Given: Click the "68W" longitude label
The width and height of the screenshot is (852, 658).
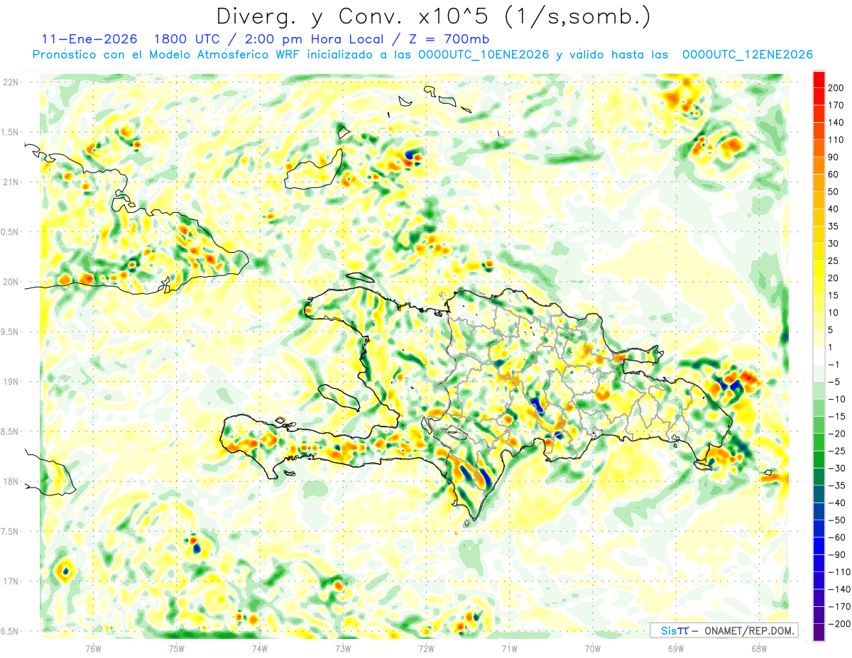Looking at the screenshot, I should [759, 647].
